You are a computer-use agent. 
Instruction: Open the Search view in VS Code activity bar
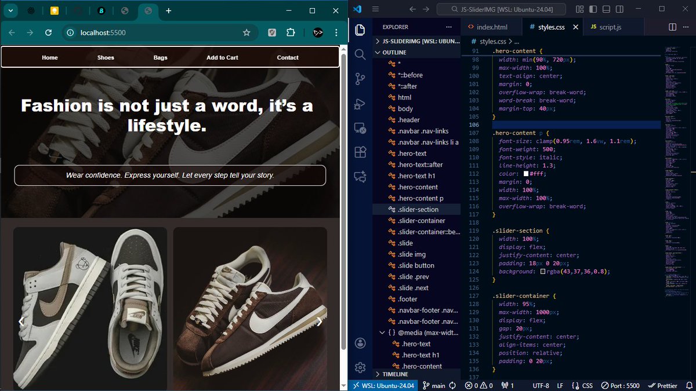click(x=360, y=54)
